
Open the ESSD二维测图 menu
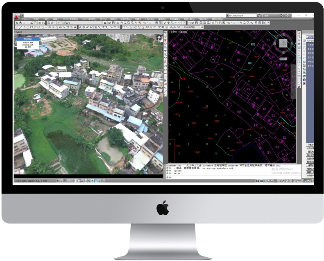pos(89,19)
